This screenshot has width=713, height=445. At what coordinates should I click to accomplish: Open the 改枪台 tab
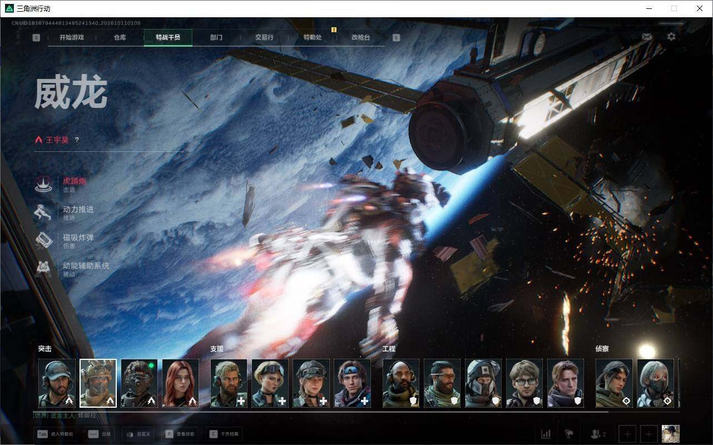point(360,37)
